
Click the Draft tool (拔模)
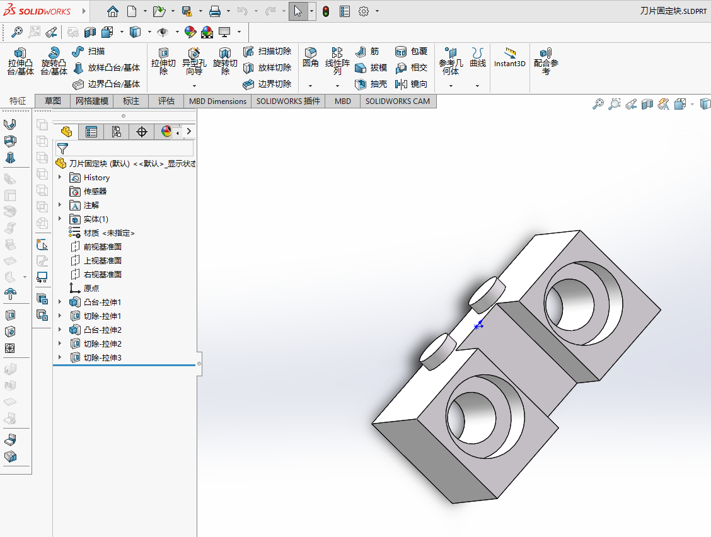pyautogui.click(x=371, y=67)
